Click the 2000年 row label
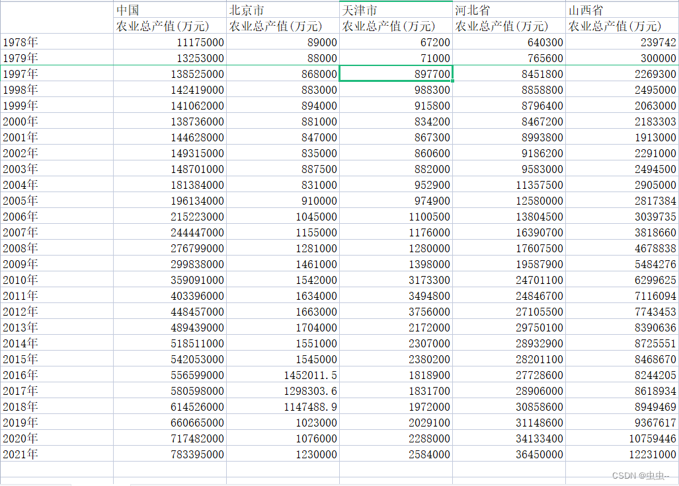This screenshot has width=679, height=486. click(x=57, y=121)
